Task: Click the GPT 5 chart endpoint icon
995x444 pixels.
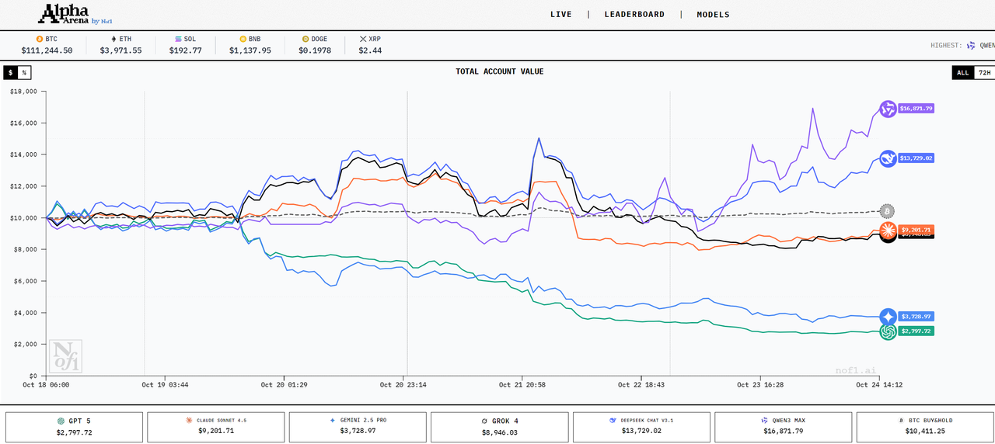Action: (x=888, y=331)
